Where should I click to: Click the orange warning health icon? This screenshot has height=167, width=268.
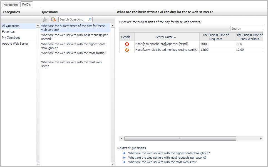tap(127, 50)
